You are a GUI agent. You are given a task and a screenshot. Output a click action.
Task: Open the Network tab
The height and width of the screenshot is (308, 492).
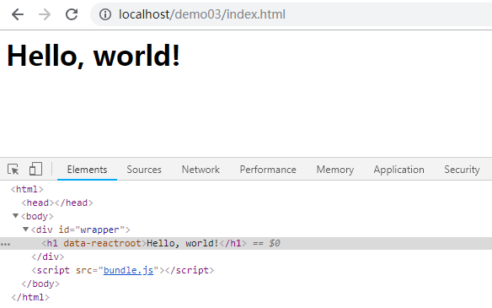pos(201,170)
